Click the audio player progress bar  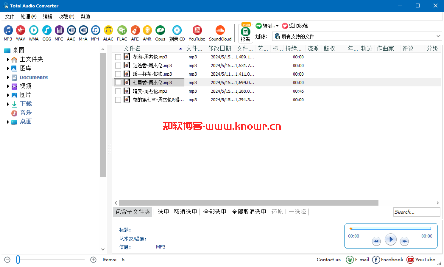coord(390,228)
